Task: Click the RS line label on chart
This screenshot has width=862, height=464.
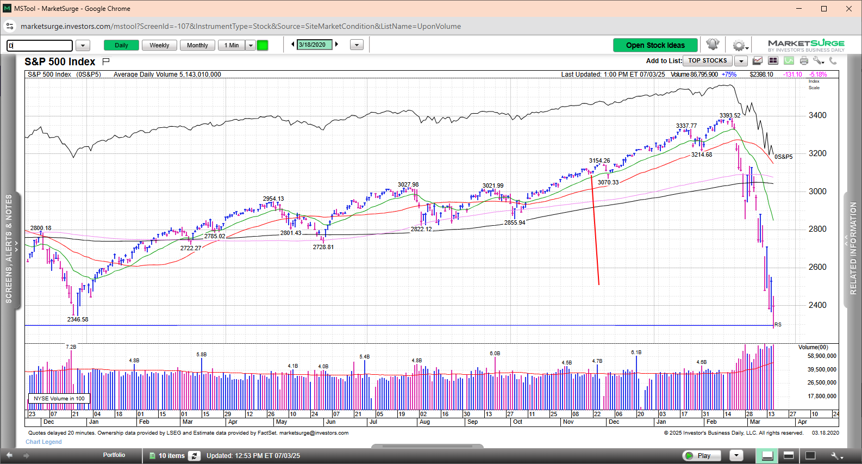Action: click(778, 325)
